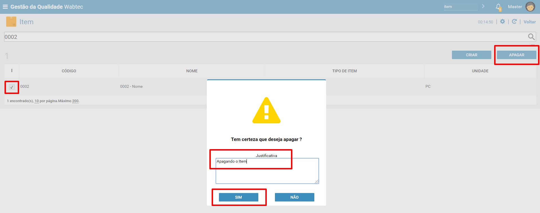The width and height of the screenshot is (540, 213).
Task: Click the PC unit cell
Action: coord(428,86)
